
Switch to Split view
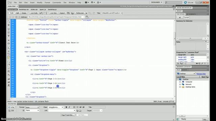18,13
